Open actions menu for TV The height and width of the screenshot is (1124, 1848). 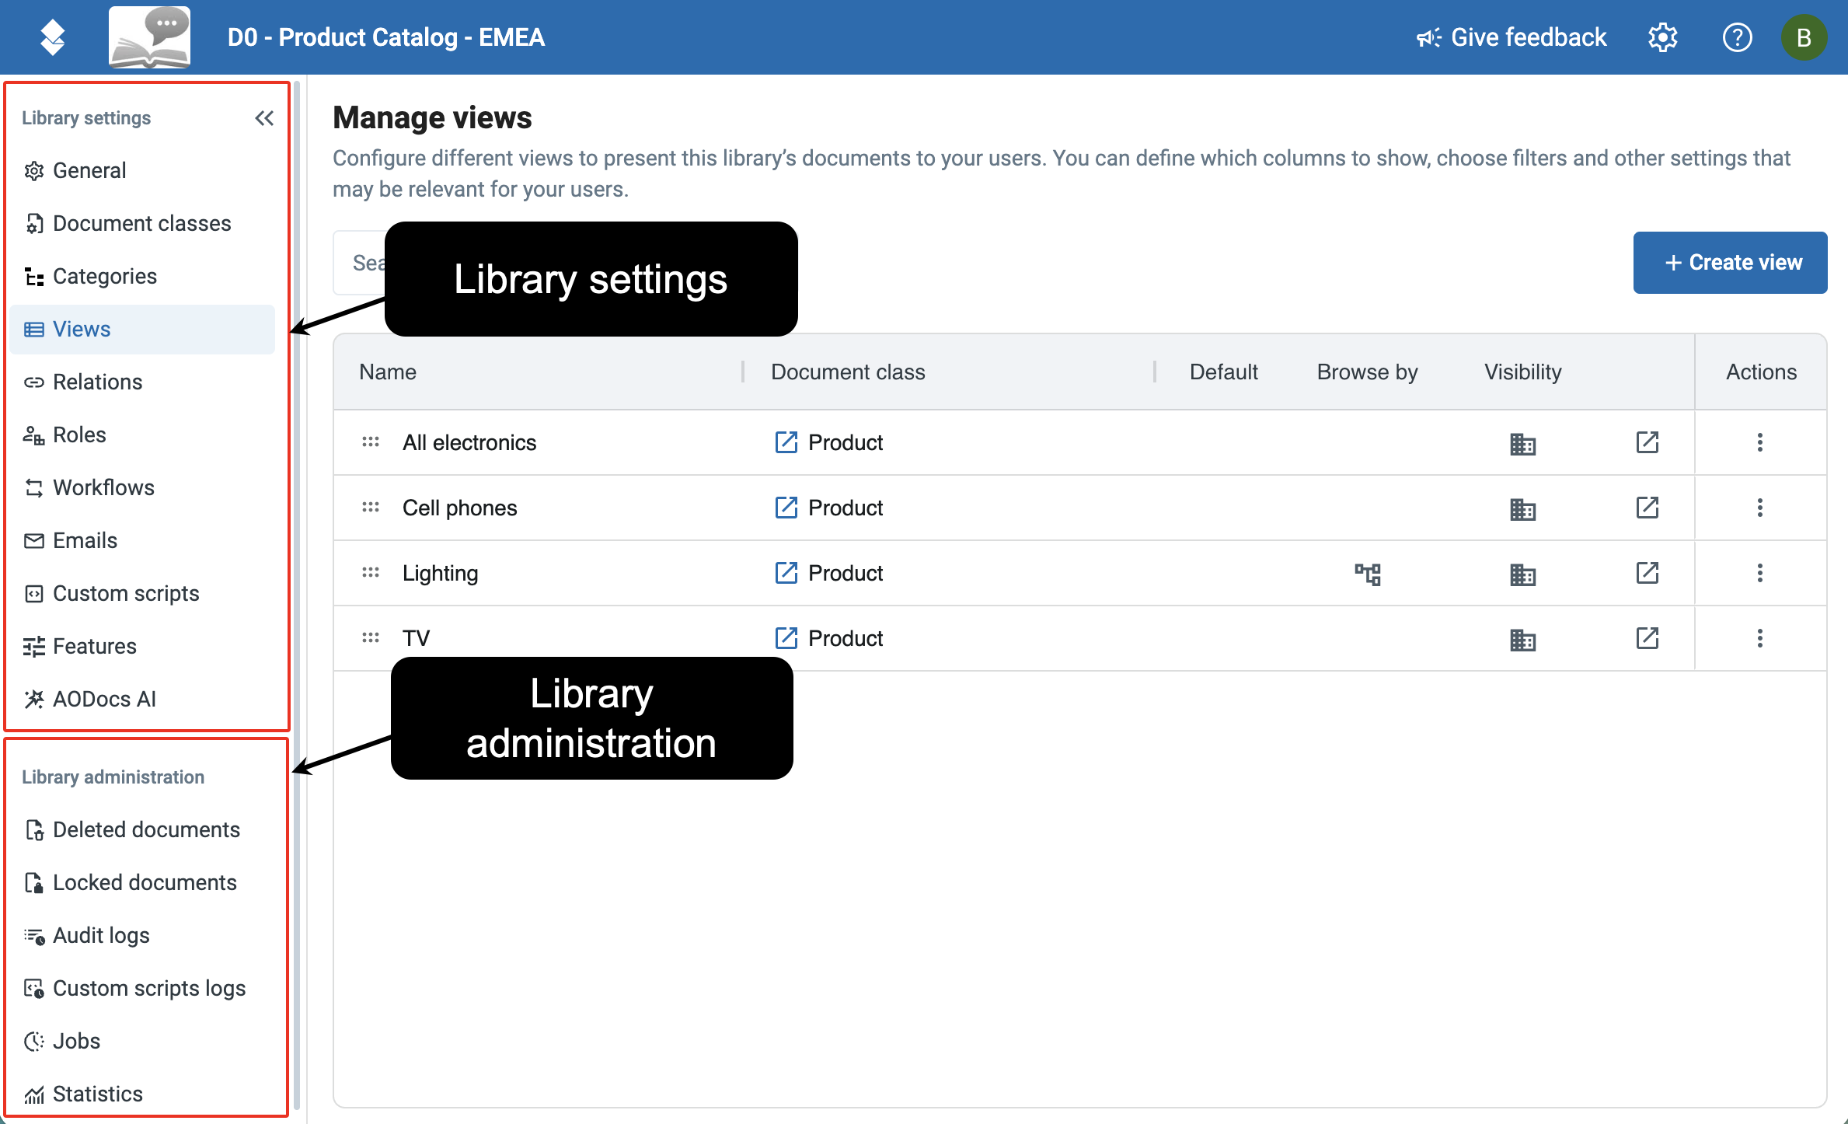pyautogui.click(x=1760, y=638)
